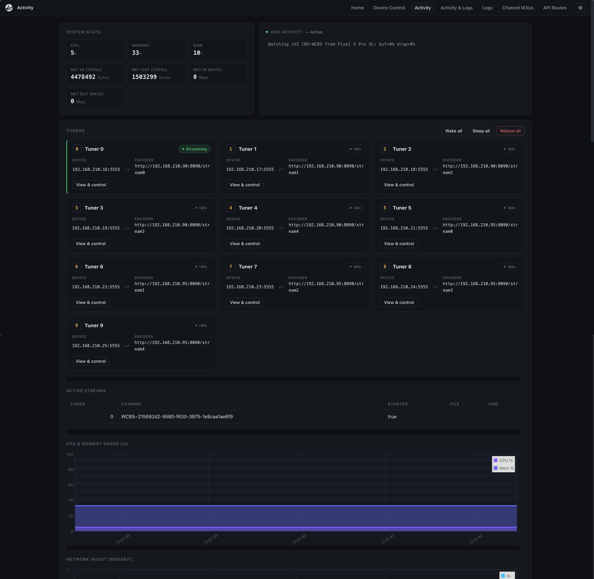This screenshot has width=594, height=579.
Task: Click the app logo beside the Activity title
Action: (x=9, y=8)
